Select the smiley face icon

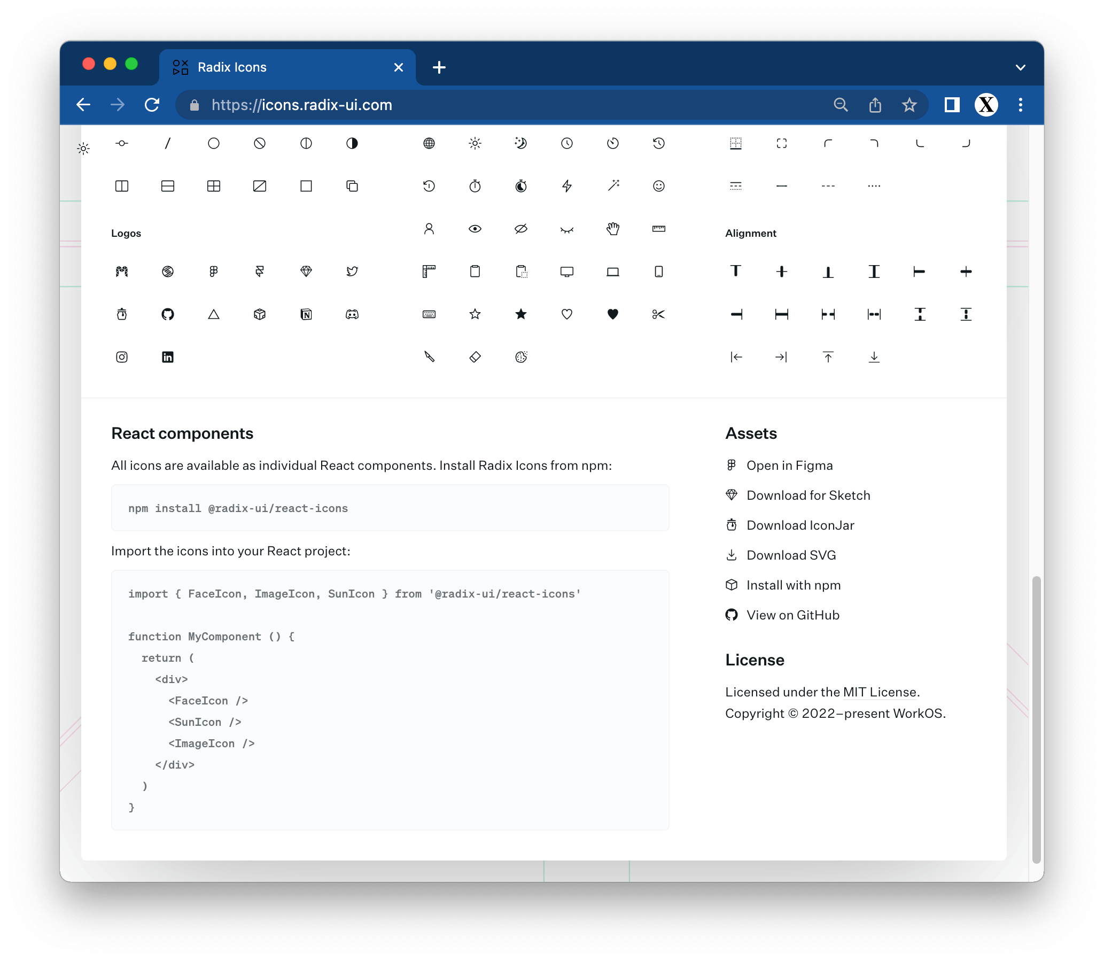pyautogui.click(x=658, y=186)
